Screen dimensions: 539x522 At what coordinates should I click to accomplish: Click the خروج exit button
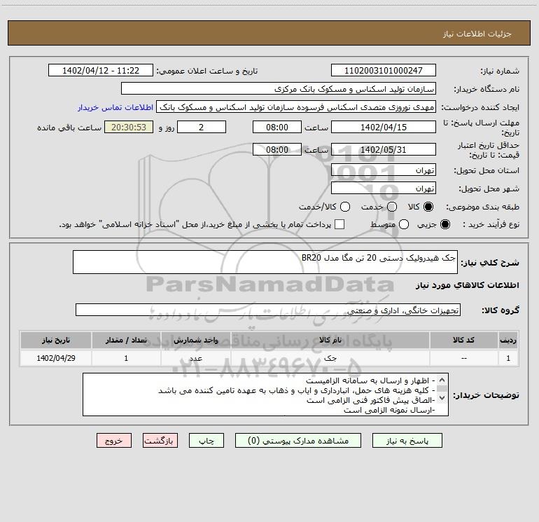click(x=114, y=441)
